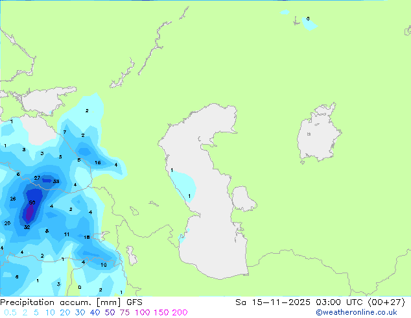Click the '100' legend value
Viewport: 411px width, 318px height.
point(143,313)
